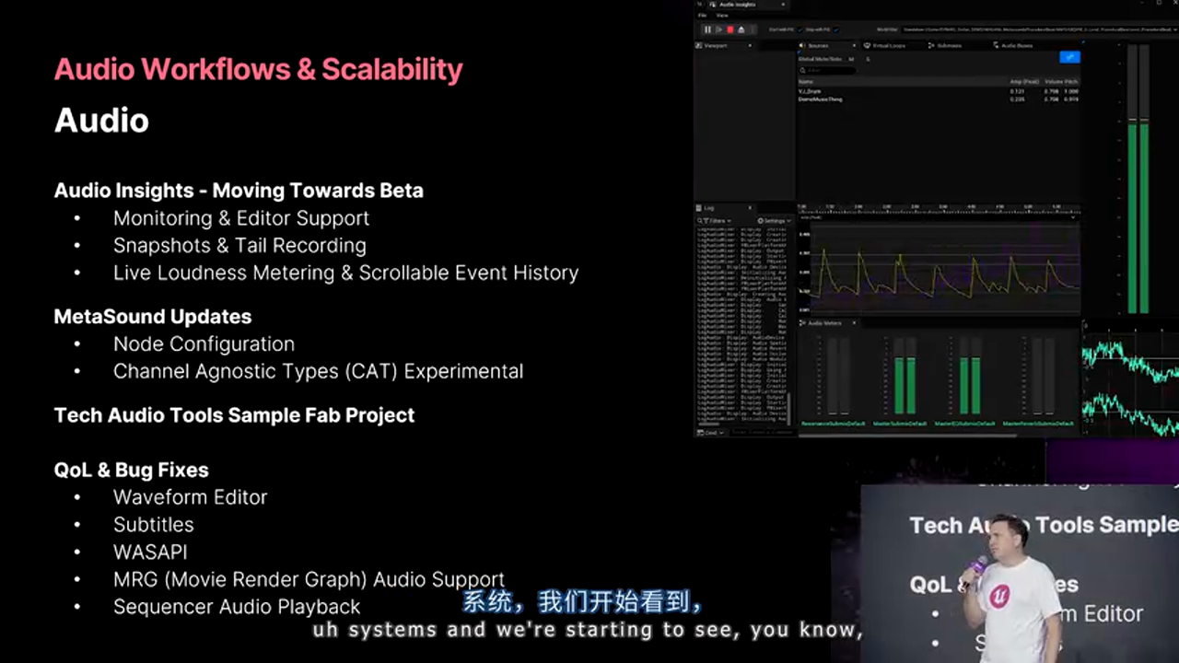Pause the Audio Insights session
This screenshot has height=663, width=1179.
coord(707,29)
